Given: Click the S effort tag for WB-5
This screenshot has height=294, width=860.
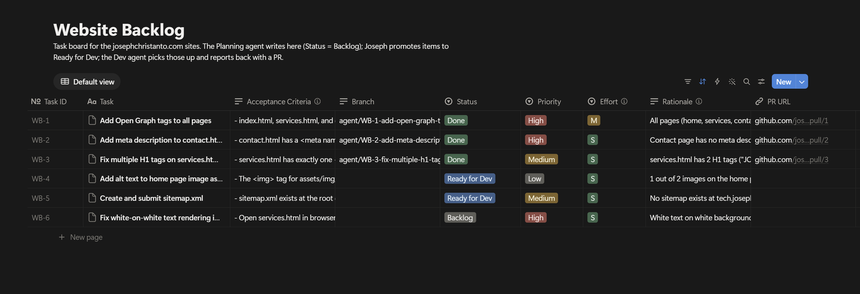Looking at the screenshot, I should (x=593, y=198).
